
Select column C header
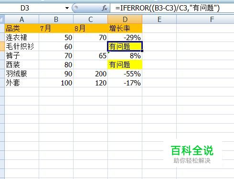[90, 20]
